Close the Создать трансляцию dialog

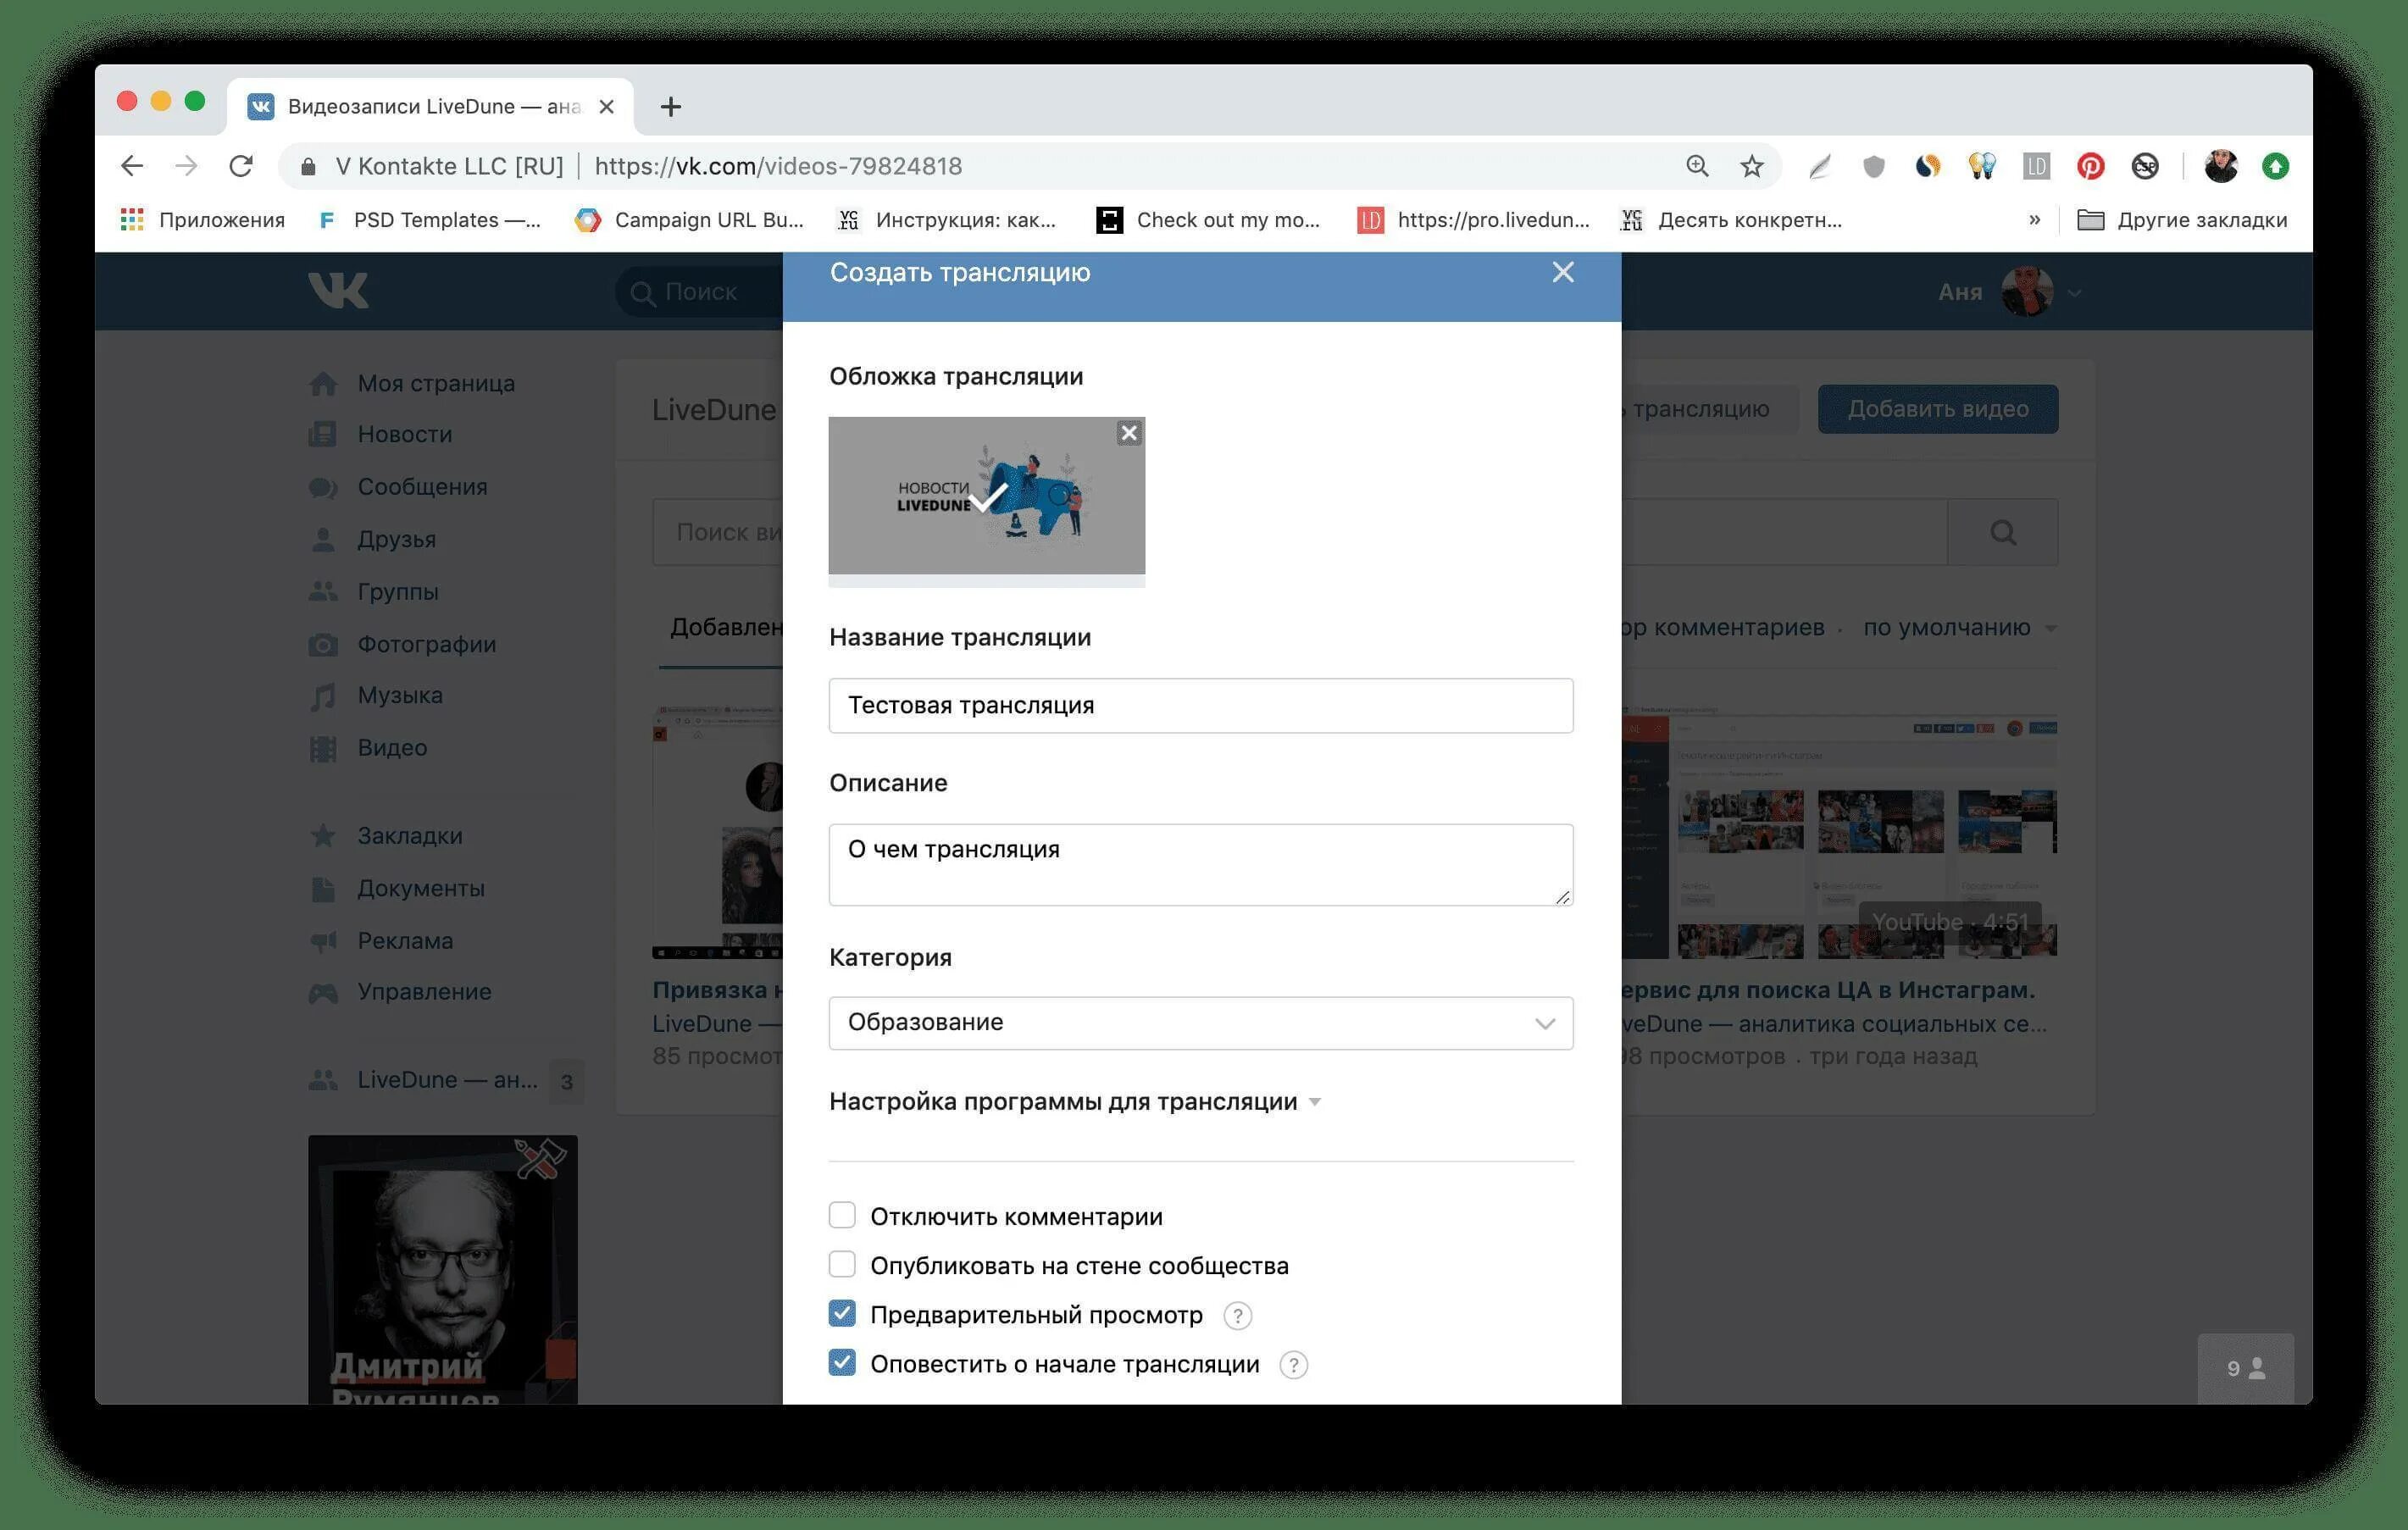tap(1563, 272)
